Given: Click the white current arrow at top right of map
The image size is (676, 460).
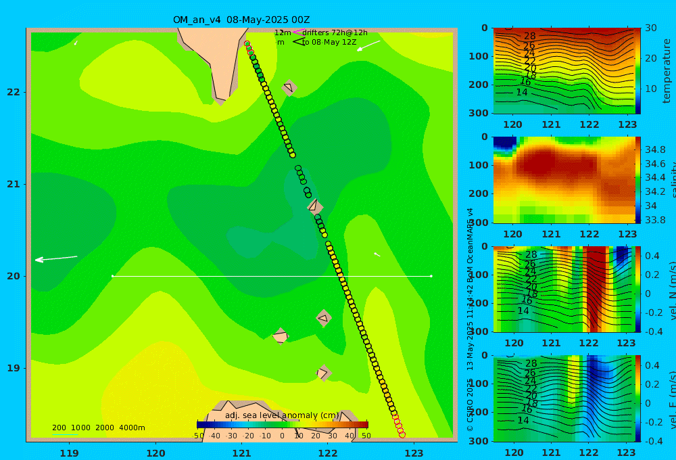Looking at the screenshot, I should [x=368, y=45].
